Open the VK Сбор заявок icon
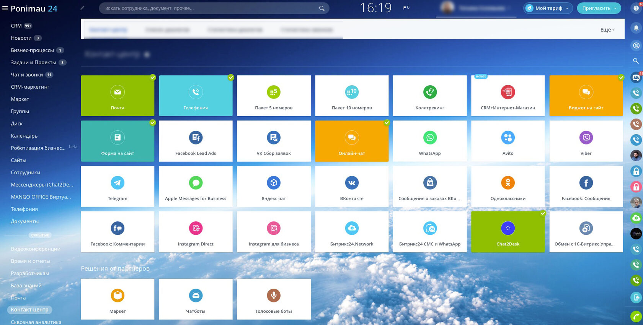 click(x=274, y=137)
